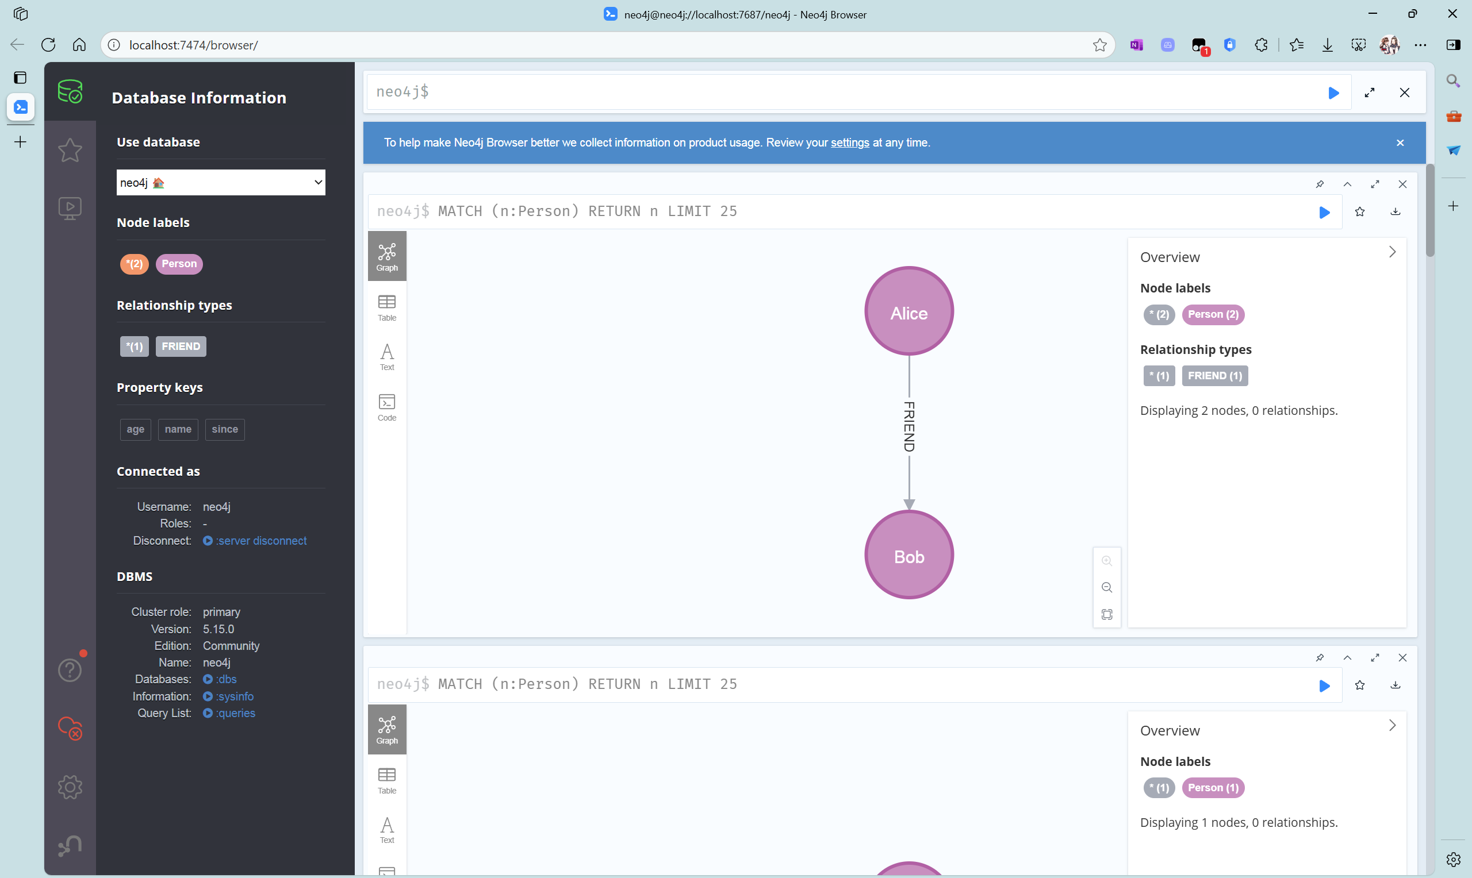Open the Database Information sidebar icon
The width and height of the screenshot is (1472, 878).
click(x=70, y=92)
